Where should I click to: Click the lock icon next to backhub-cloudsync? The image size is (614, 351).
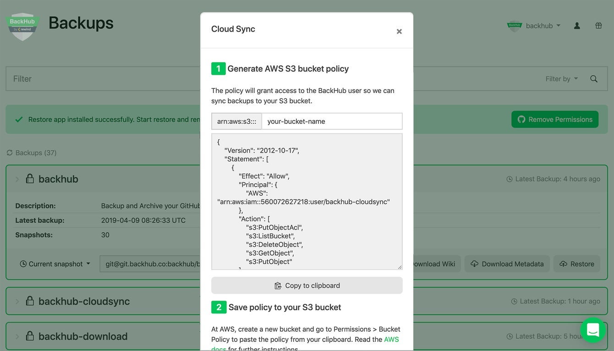coord(30,301)
